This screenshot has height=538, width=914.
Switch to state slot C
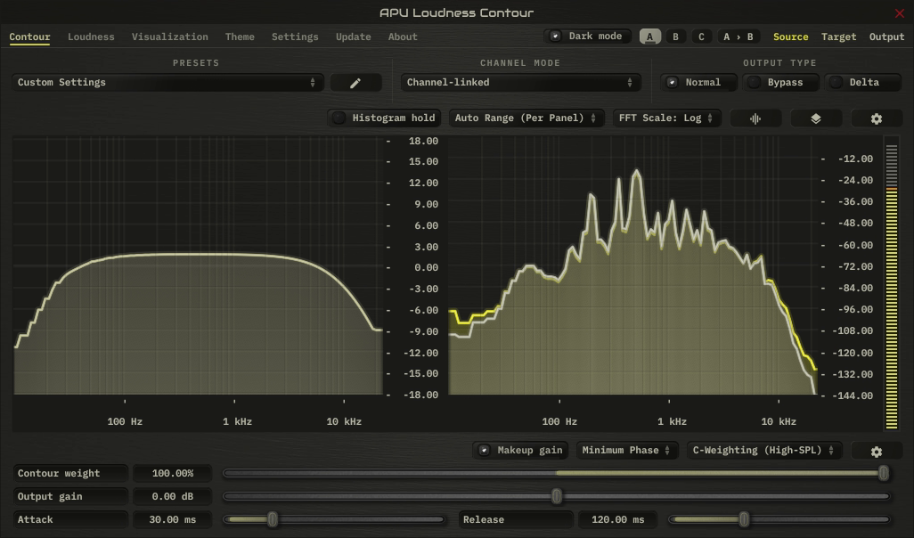coord(701,37)
